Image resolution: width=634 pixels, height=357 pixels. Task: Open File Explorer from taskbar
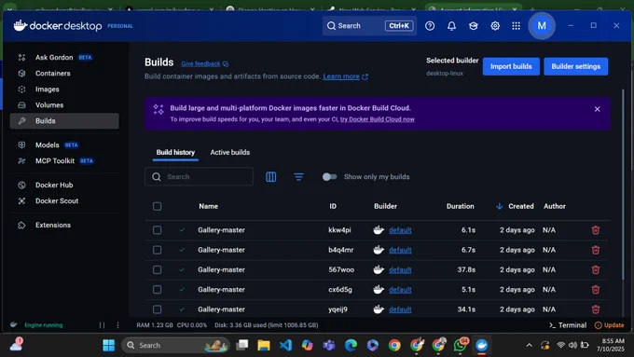(264, 345)
